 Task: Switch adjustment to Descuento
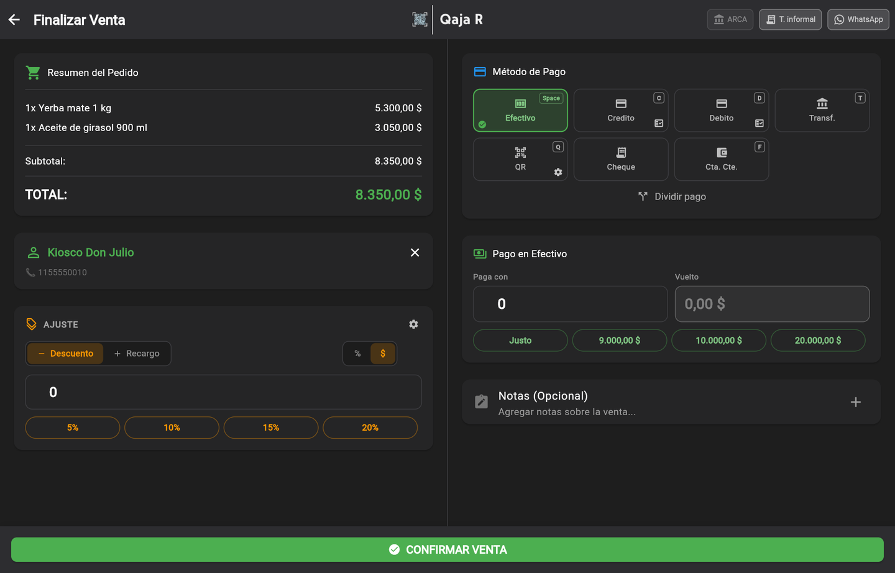[65, 354]
